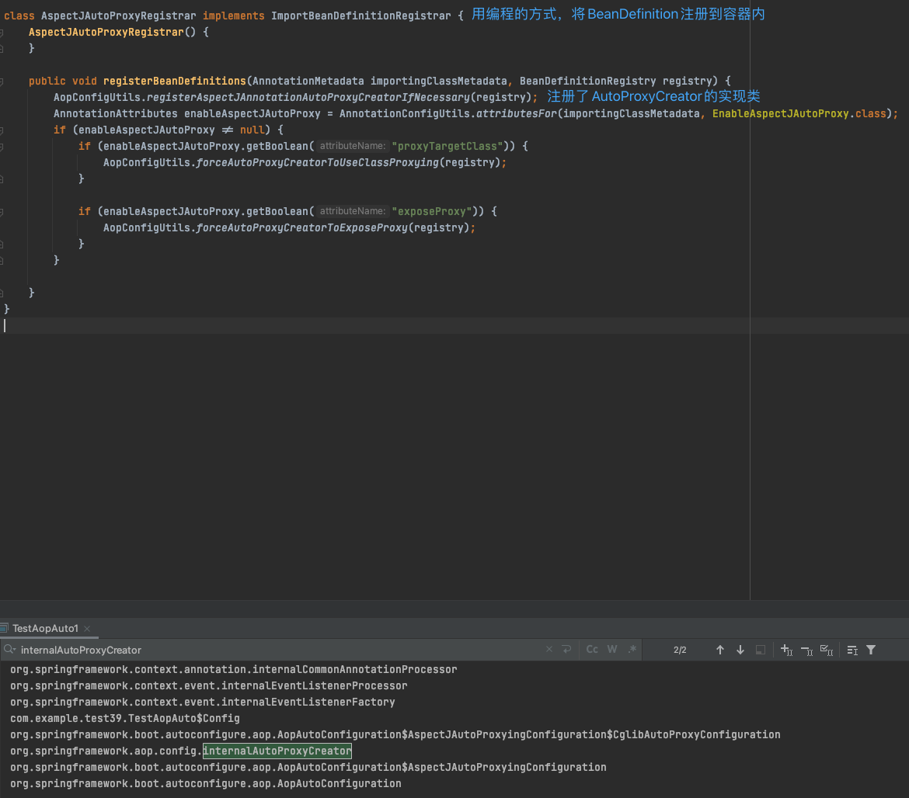This screenshot has height=798, width=909.
Task: Toggle Words (W) option in search
Action: (x=612, y=650)
